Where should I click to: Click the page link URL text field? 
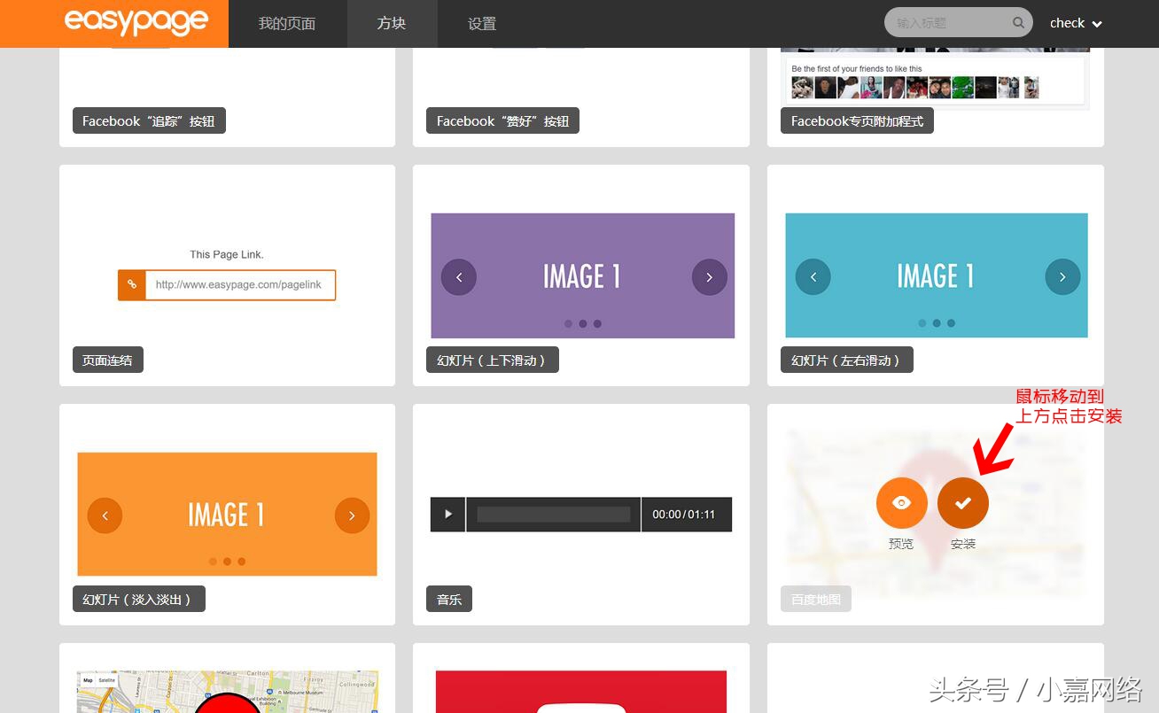click(239, 285)
